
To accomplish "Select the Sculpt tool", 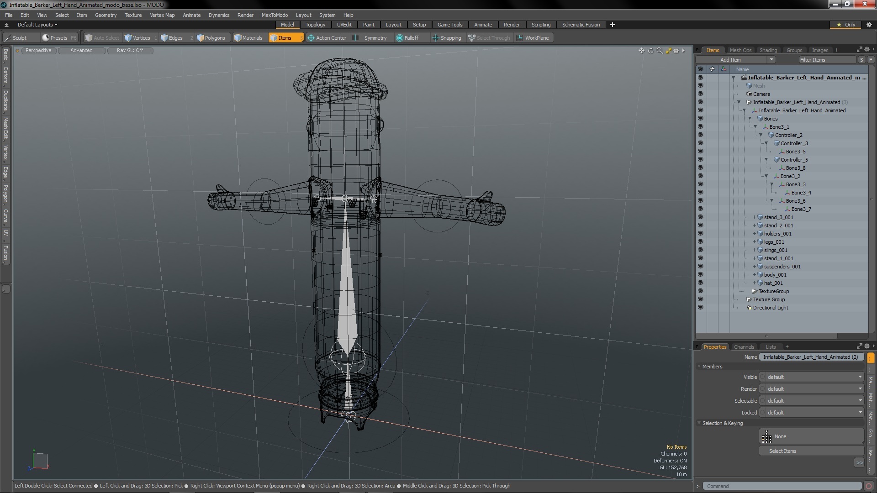I will (16, 38).
